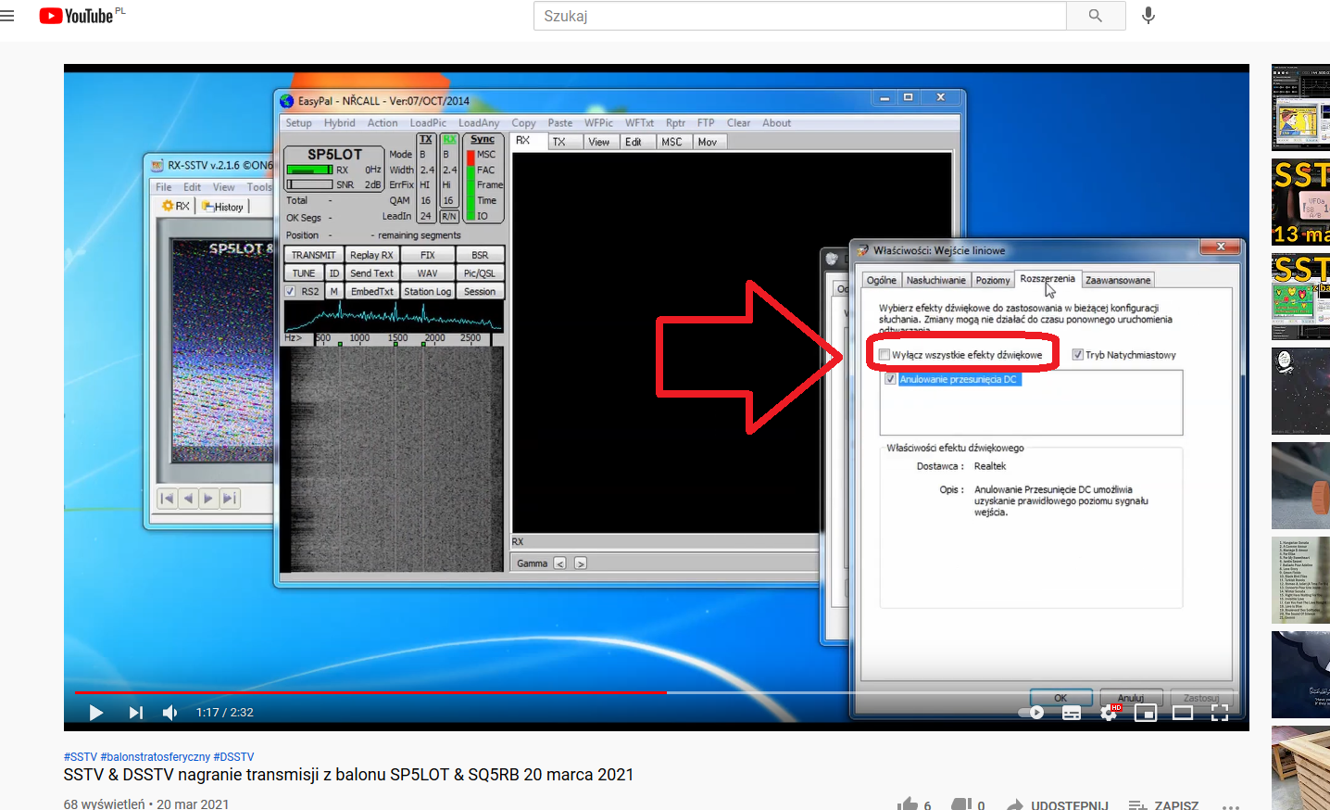The width and height of the screenshot is (1330, 810).
Task: Focus the Szukaj search field
Action: 800,16
